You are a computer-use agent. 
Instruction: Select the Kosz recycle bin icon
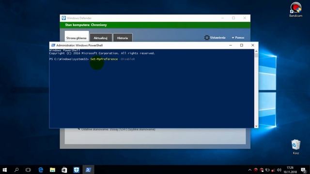[296, 147]
